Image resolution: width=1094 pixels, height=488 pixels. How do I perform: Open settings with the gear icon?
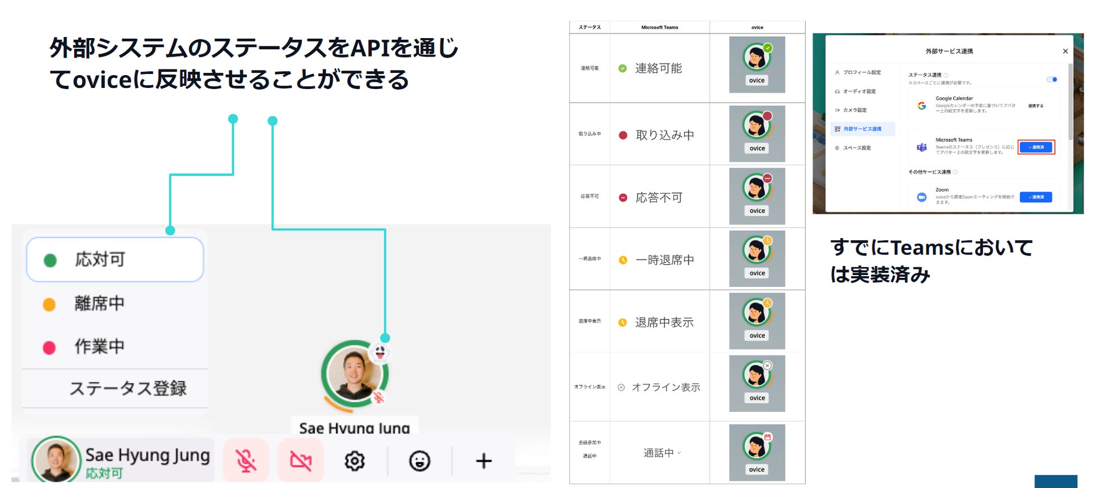click(x=355, y=461)
